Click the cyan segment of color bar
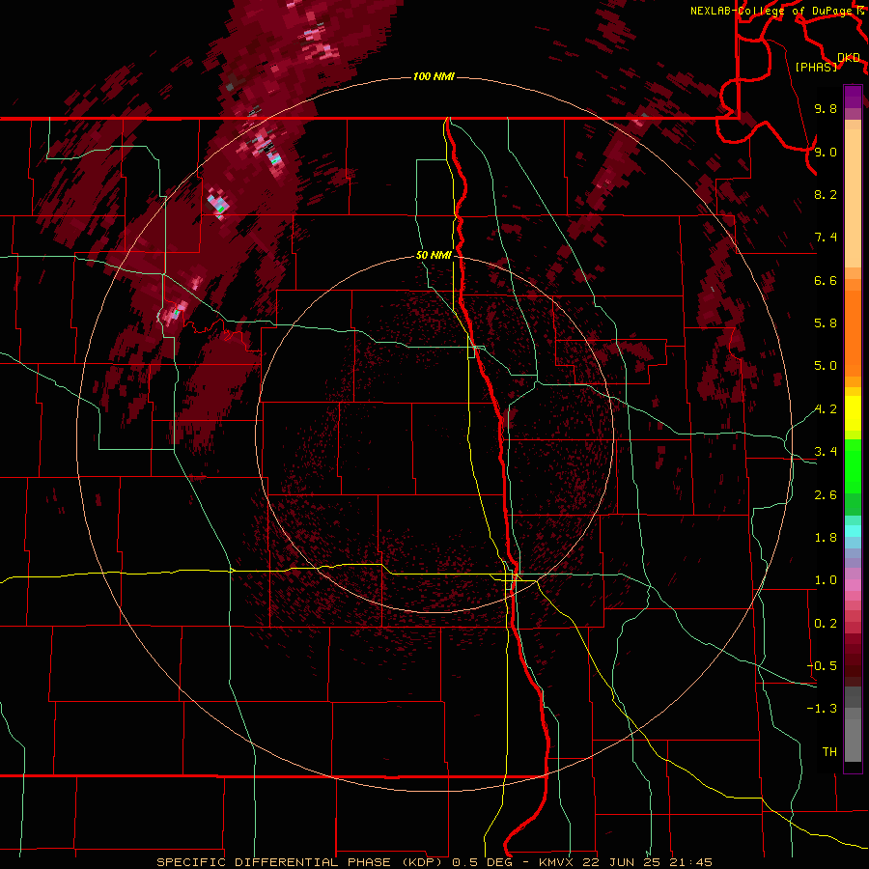 tap(853, 531)
